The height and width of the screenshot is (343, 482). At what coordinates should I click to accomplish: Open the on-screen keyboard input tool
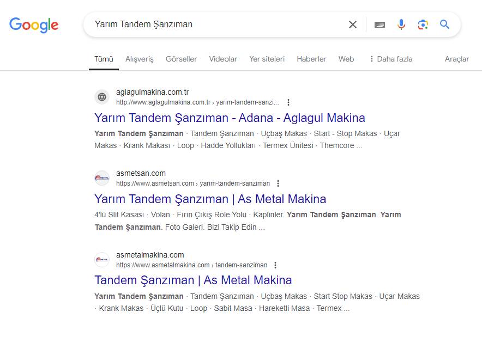(x=380, y=24)
